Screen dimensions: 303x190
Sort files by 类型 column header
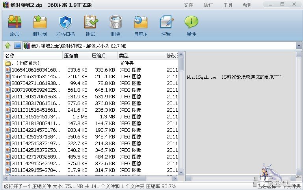(141, 56)
